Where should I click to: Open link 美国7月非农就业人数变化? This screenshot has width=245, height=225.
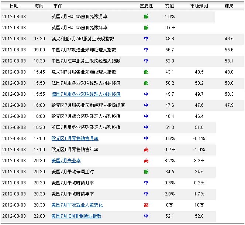tap(77, 205)
